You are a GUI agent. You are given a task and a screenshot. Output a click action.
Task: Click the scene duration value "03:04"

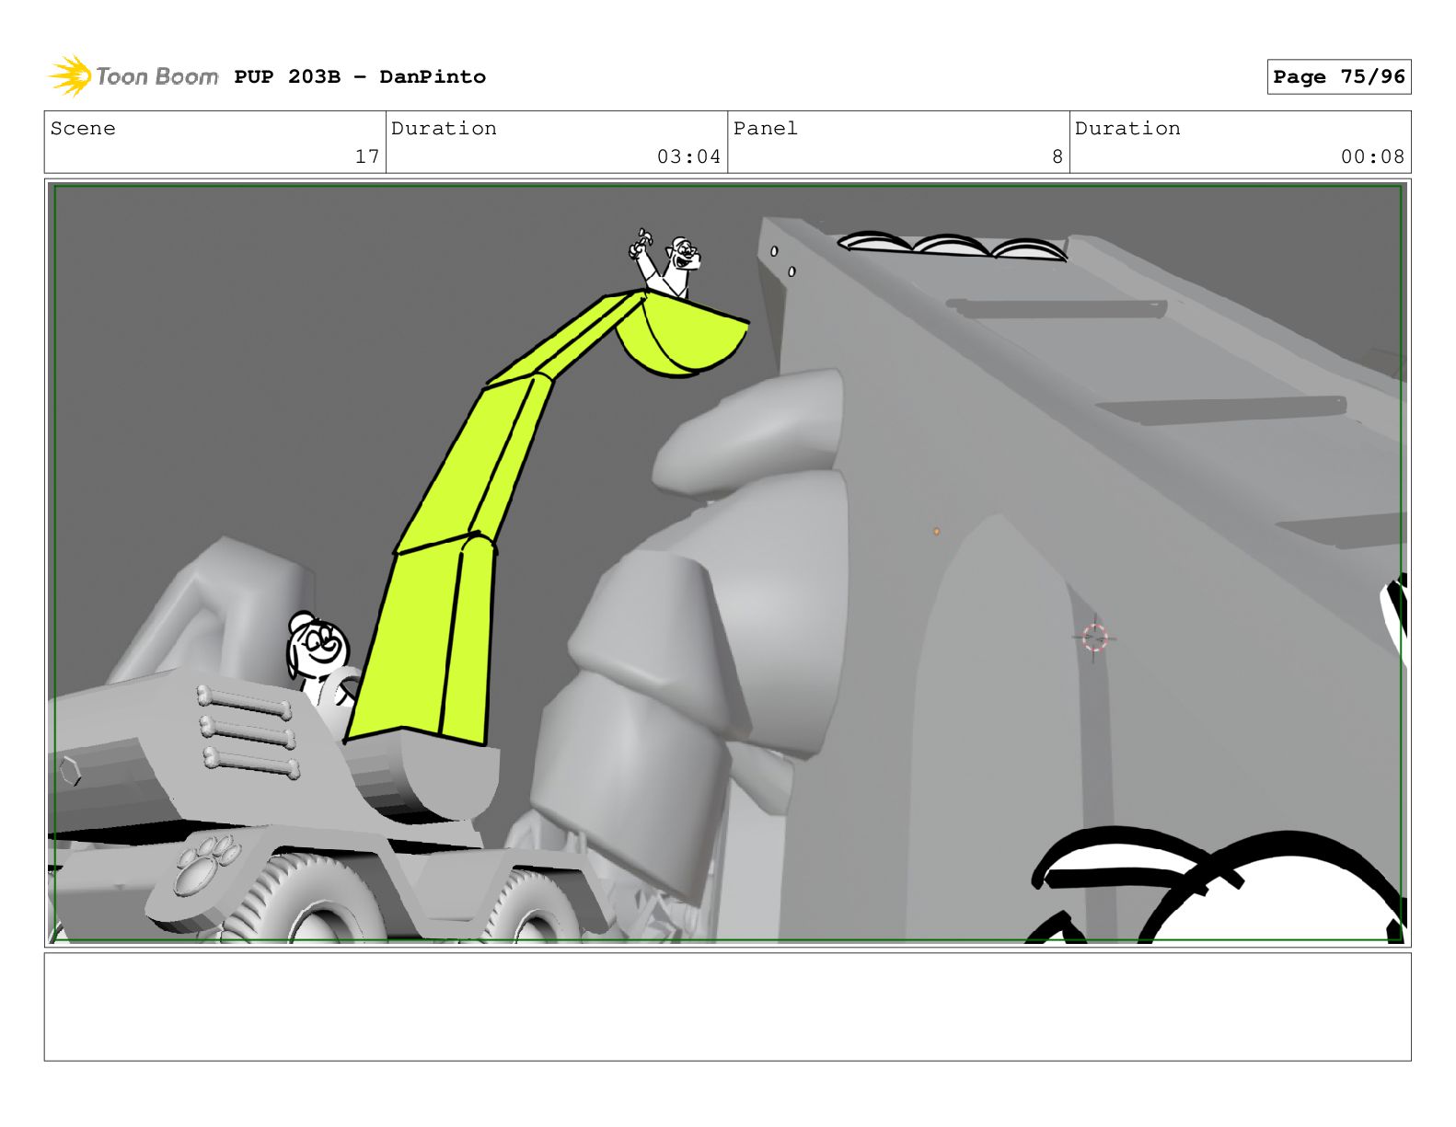[688, 157]
